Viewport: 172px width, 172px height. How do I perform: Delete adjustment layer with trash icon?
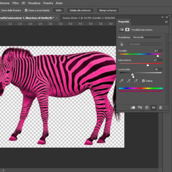(x=160, y=108)
